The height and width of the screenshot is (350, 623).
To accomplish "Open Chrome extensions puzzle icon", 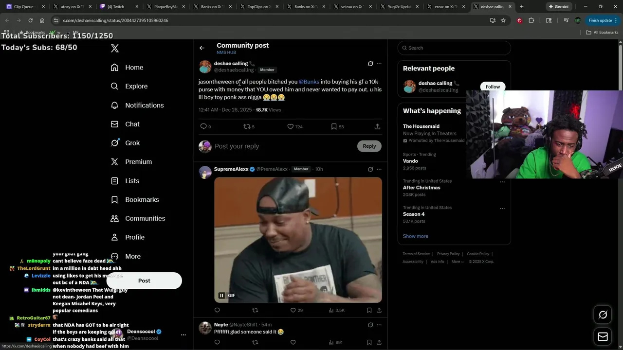I will coord(531,20).
